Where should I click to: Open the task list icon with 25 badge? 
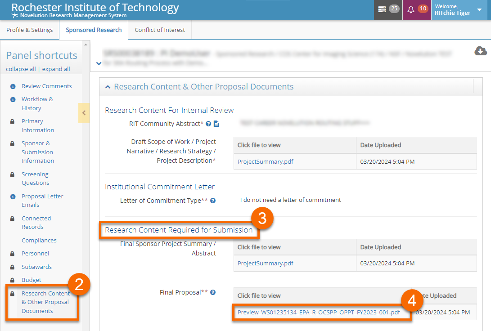tap(382, 9)
